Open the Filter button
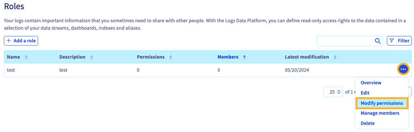 click(x=399, y=41)
